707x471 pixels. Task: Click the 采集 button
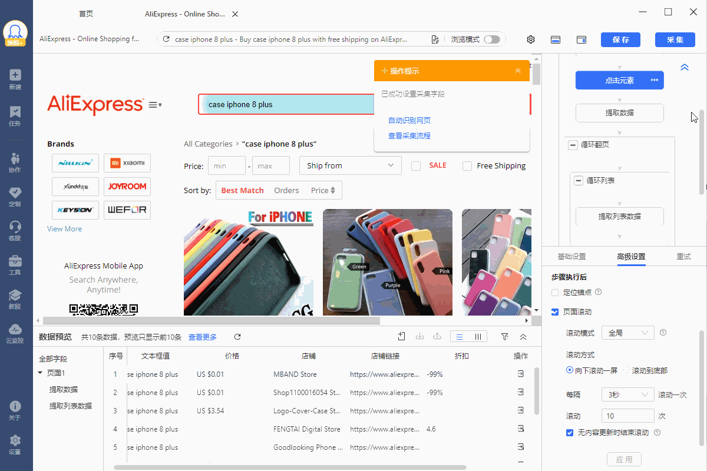coord(675,39)
